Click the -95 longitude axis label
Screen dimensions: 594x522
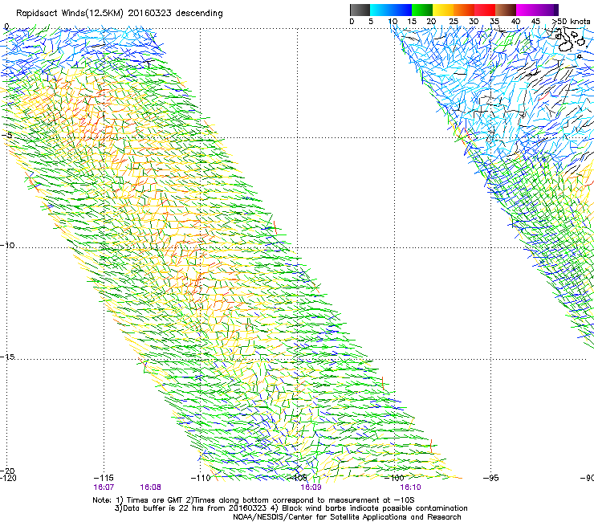click(x=490, y=478)
